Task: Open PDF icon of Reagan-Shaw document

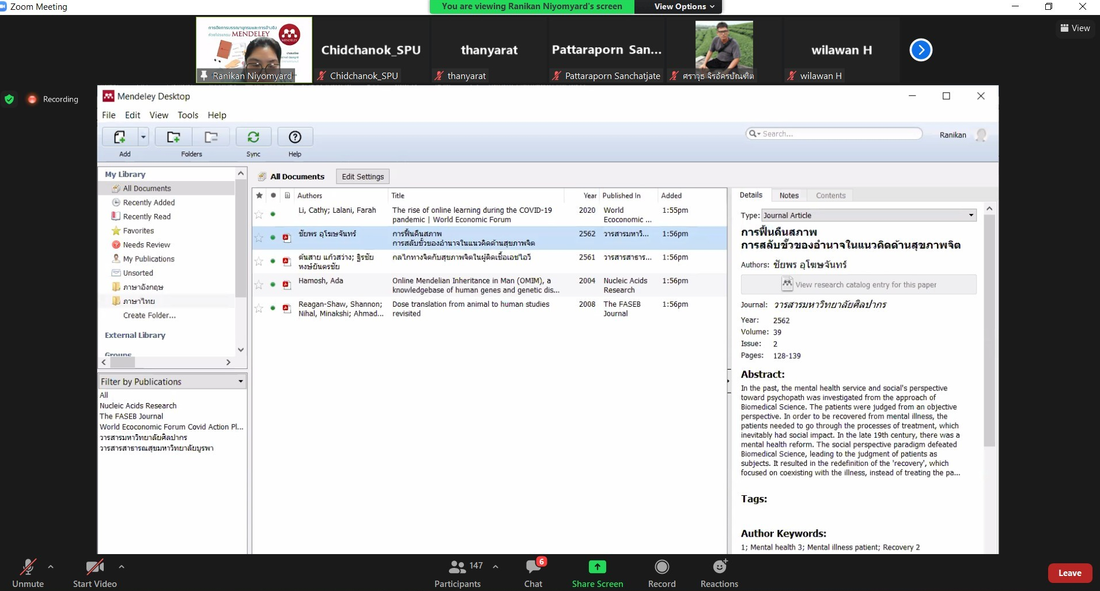Action: (287, 308)
